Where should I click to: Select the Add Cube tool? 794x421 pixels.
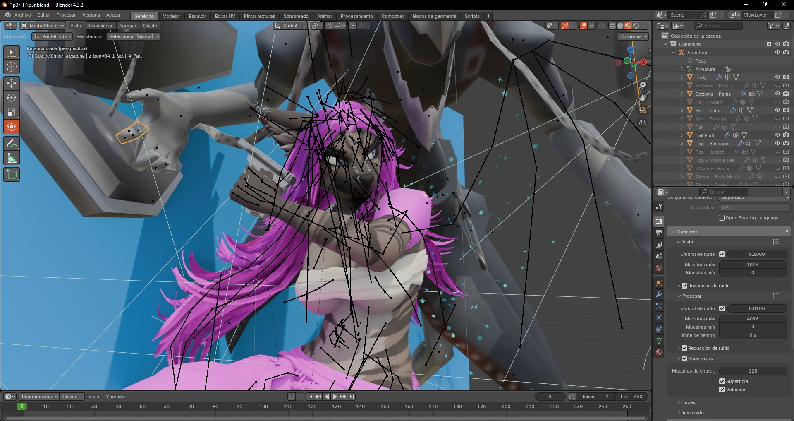[x=12, y=175]
